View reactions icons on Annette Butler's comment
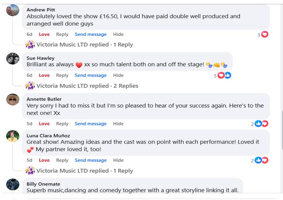Screen dimensions: 283x200 click(x=261, y=124)
